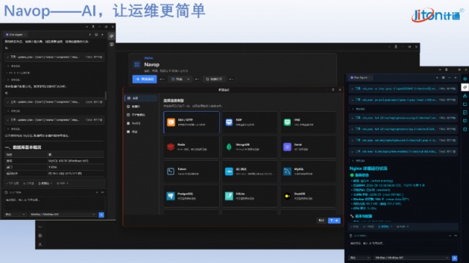Click the MySQL version cell in left window table
Screen dimensions: 469x263
click(x=69, y=161)
